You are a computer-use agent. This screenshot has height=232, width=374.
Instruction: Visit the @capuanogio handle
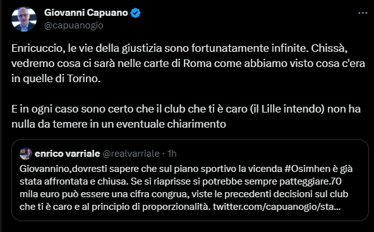(74, 25)
